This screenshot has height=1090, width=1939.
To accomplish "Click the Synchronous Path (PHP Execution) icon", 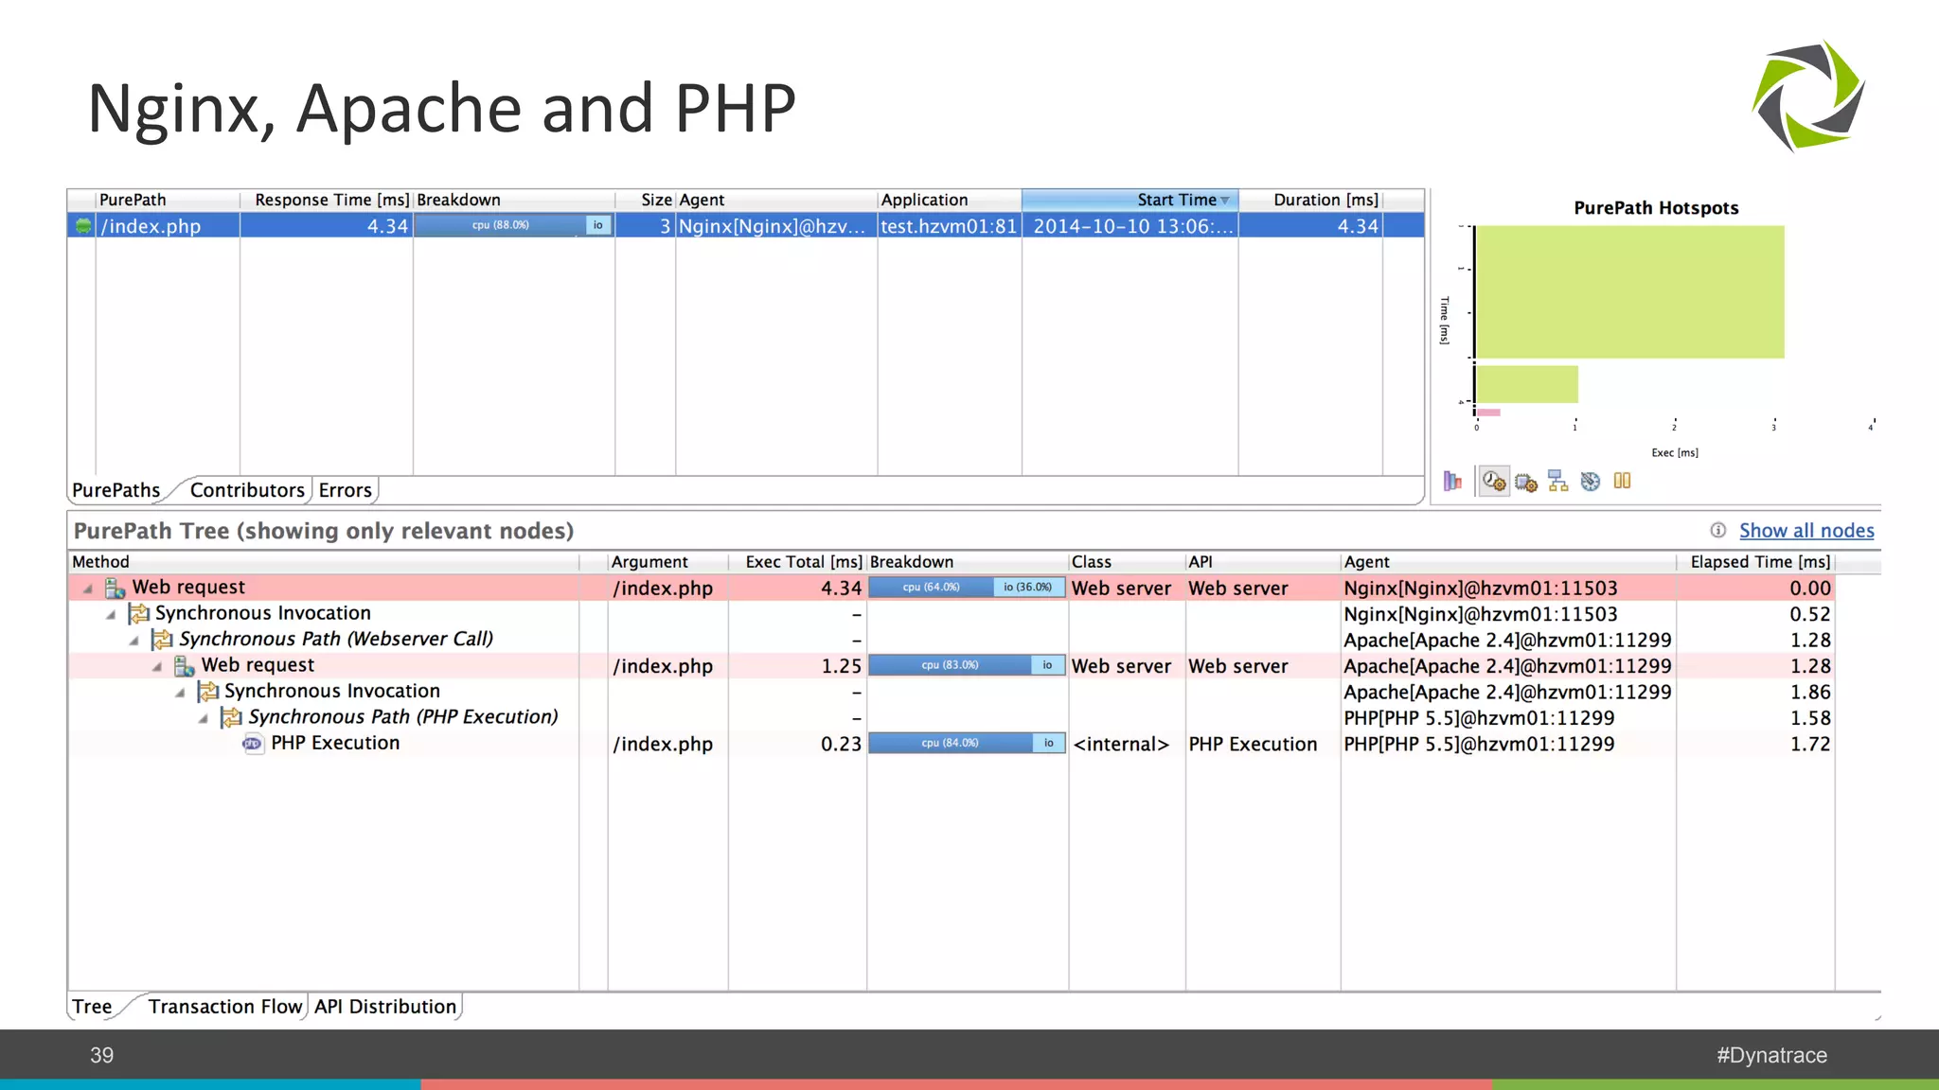I will [231, 717].
